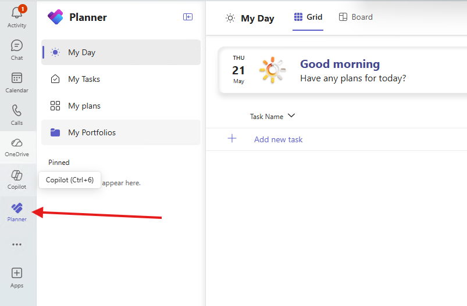Open My Portfolios in Planner navigation

(121, 132)
